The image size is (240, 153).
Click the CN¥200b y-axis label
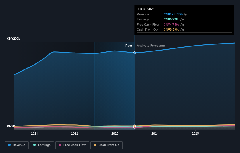pyautogui.click(x=14, y=39)
